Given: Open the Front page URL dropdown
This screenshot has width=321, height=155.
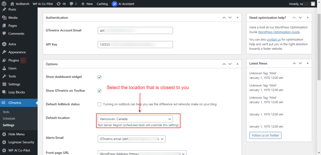Looking at the screenshot, I should tap(142, 153).
